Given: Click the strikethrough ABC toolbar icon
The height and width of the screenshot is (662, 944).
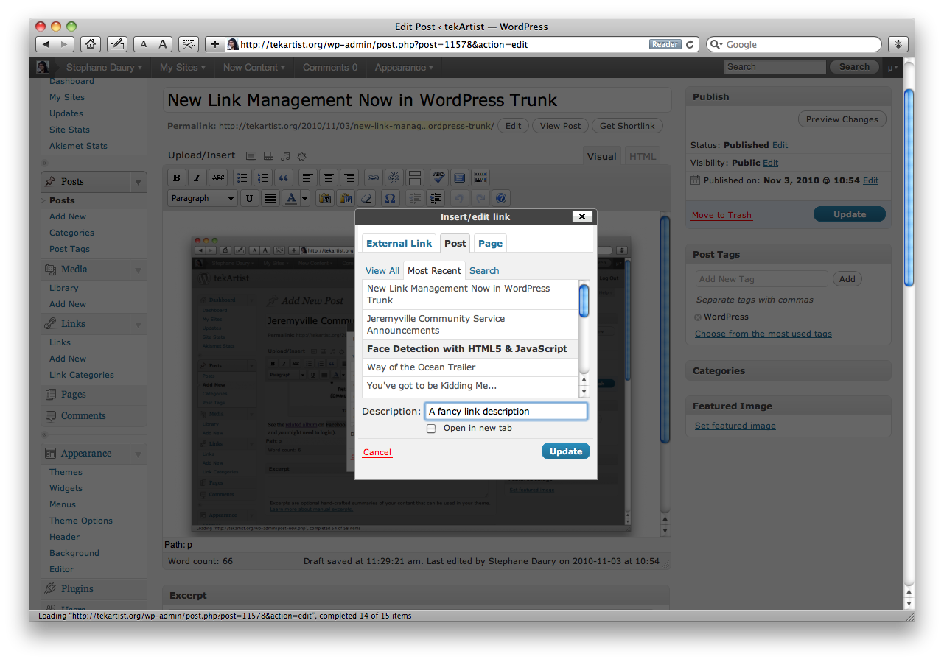Looking at the screenshot, I should click(x=218, y=177).
